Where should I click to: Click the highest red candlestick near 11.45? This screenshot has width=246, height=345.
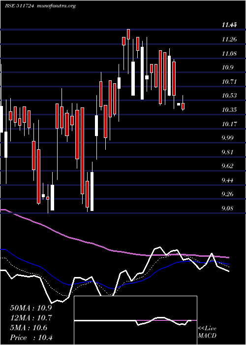point(128,34)
